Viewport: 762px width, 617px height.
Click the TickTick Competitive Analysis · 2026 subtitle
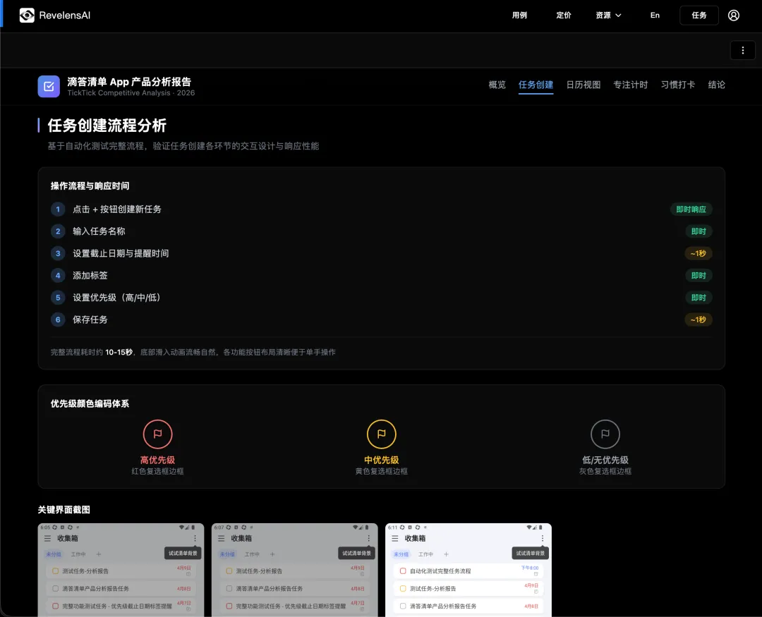coord(131,93)
